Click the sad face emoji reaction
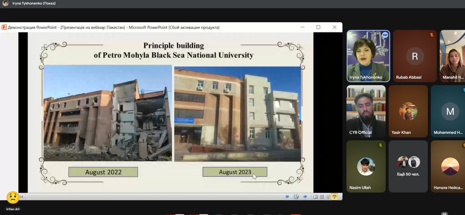Screen dimensions: 465x215 pyautogui.click(x=13, y=198)
